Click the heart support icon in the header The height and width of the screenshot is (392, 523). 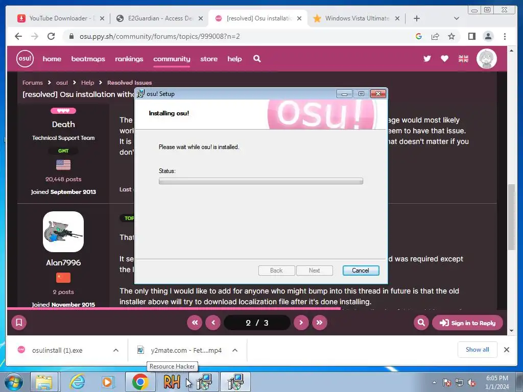coord(444,59)
